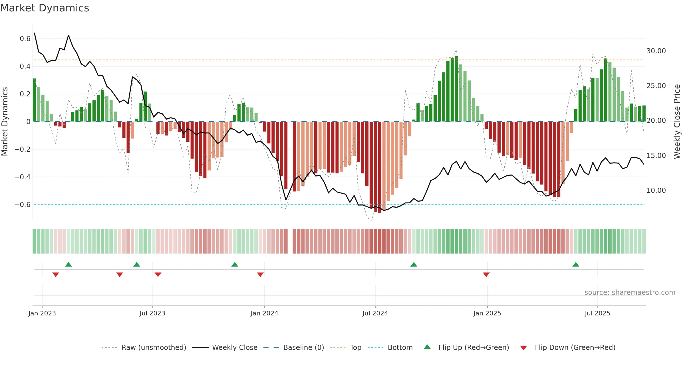The height and width of the screenshot is (385, 685).
Task: Click the Weekly Close Price right axis label
Action: tap(677, 121)
